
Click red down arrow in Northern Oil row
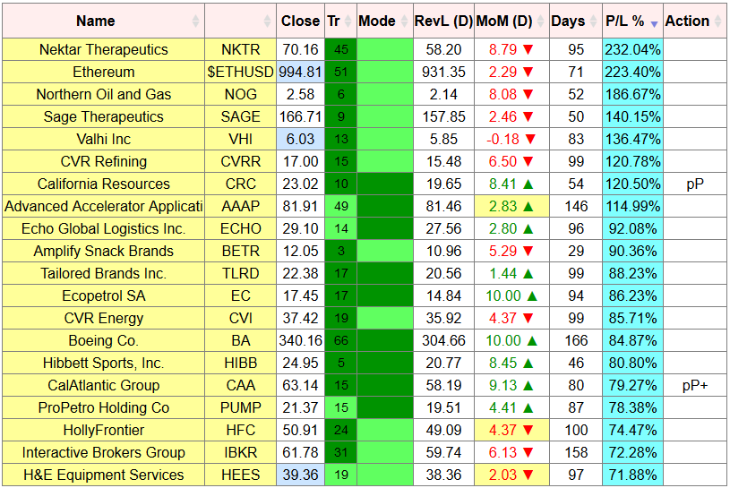(528, 94)
